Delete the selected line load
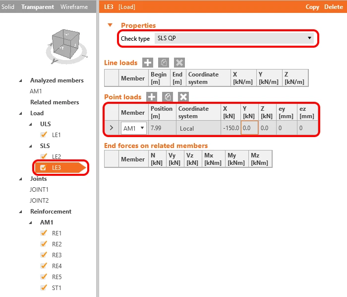Viewport: 347px width, 297px height. [179, 63]
